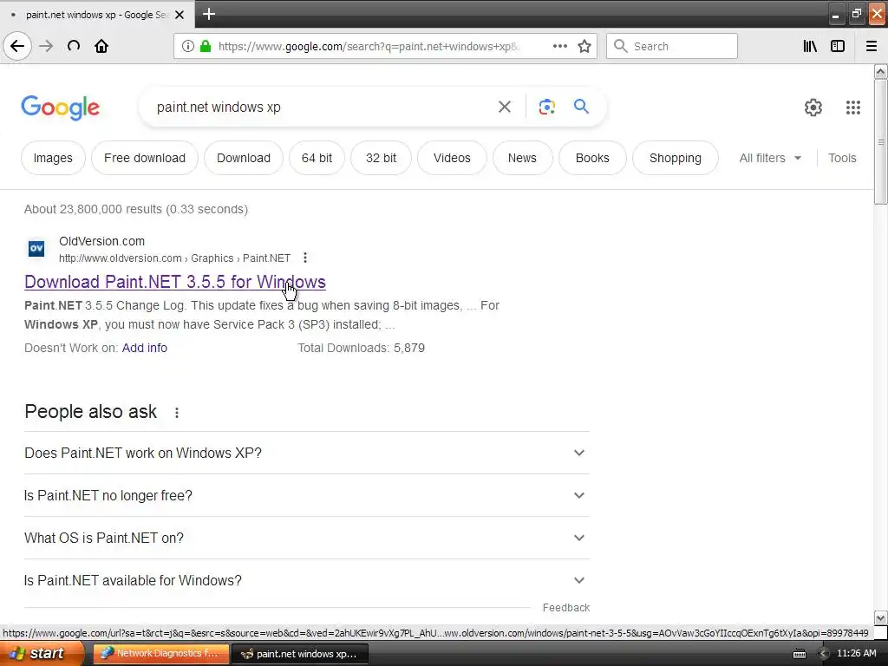Screen dimensions: 888x666
Task: Toggle the sidebar view icon
Action: (x=838, y=47)
